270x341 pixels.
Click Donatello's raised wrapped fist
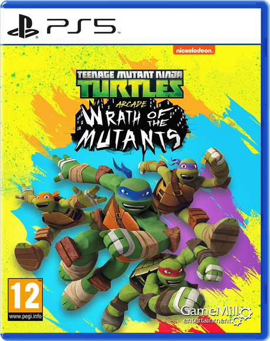(214, 159)
